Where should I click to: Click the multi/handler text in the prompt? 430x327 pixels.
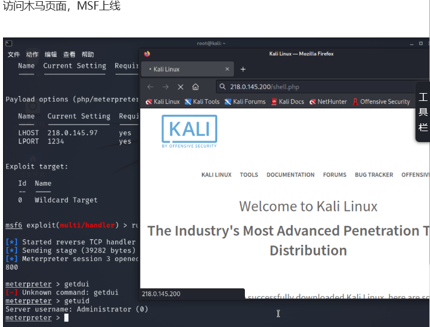[87, 225]
